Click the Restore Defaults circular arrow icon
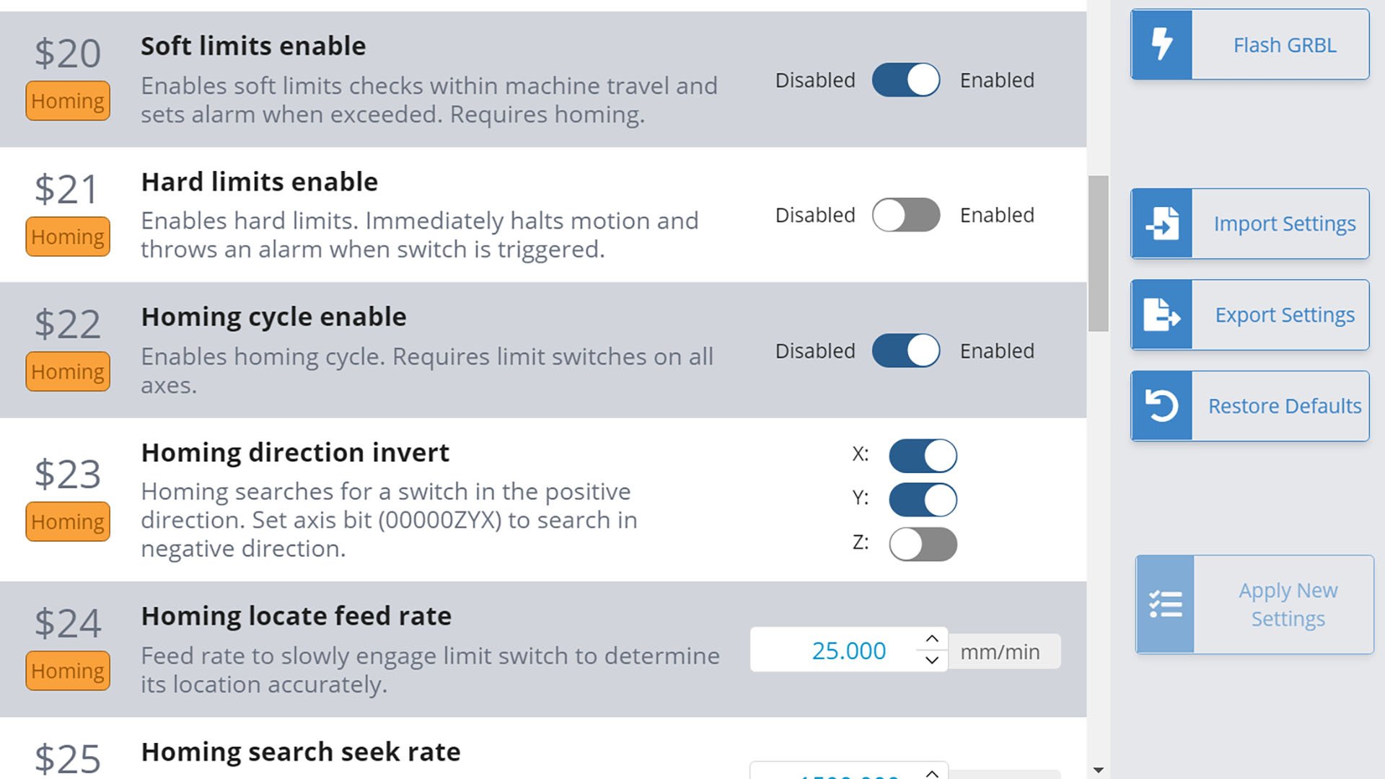 pyautogui.click(x=1161, y=405)
